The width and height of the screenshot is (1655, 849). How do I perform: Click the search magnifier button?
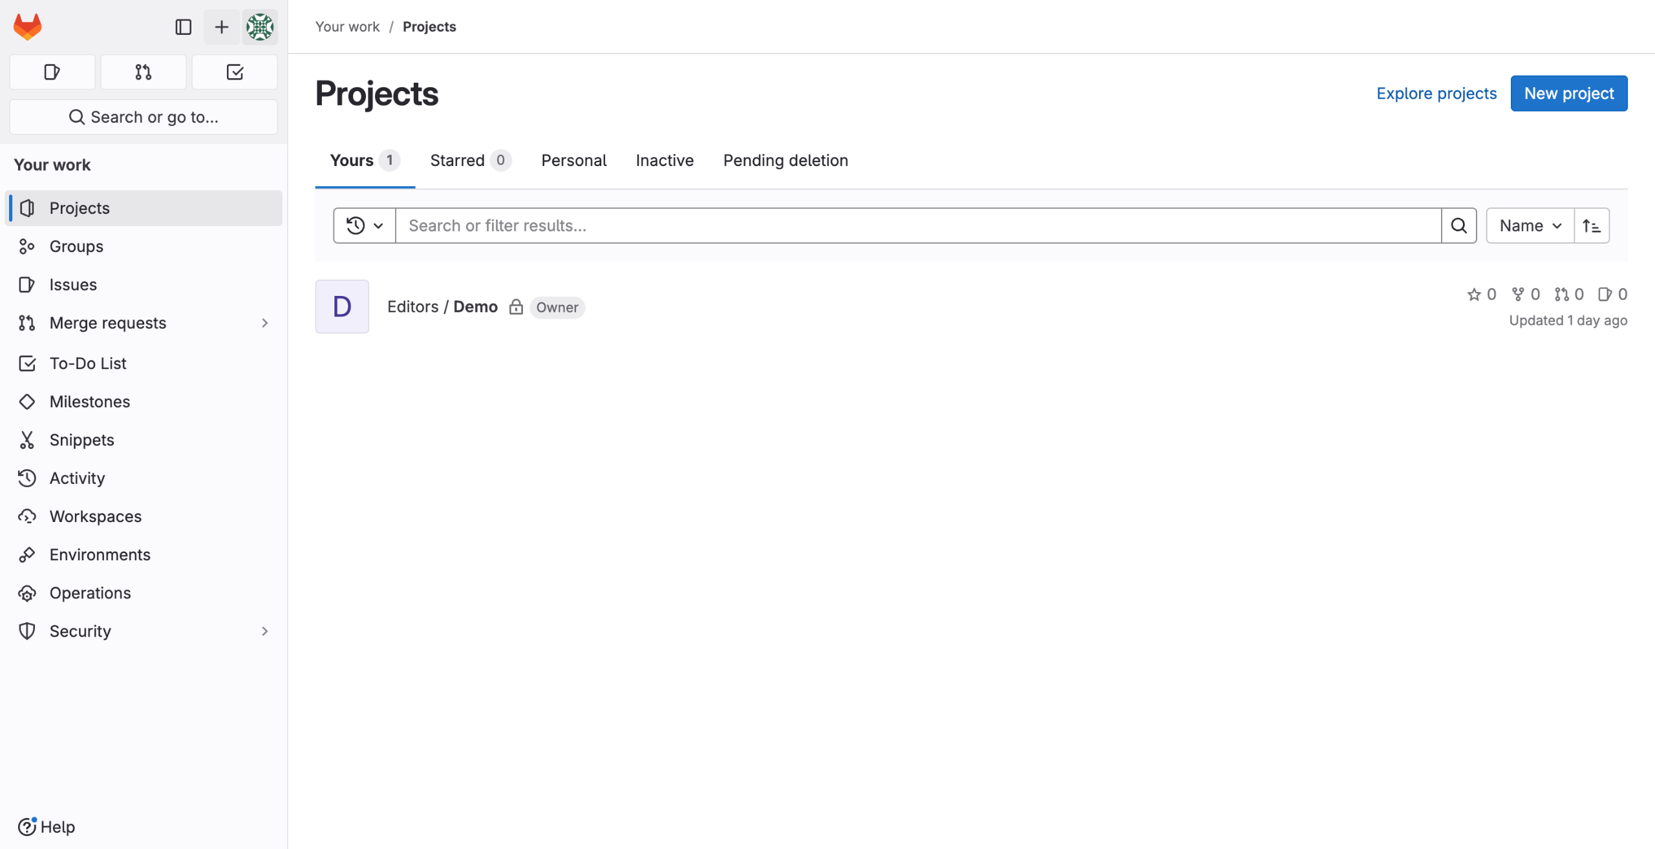(1458, 225)
